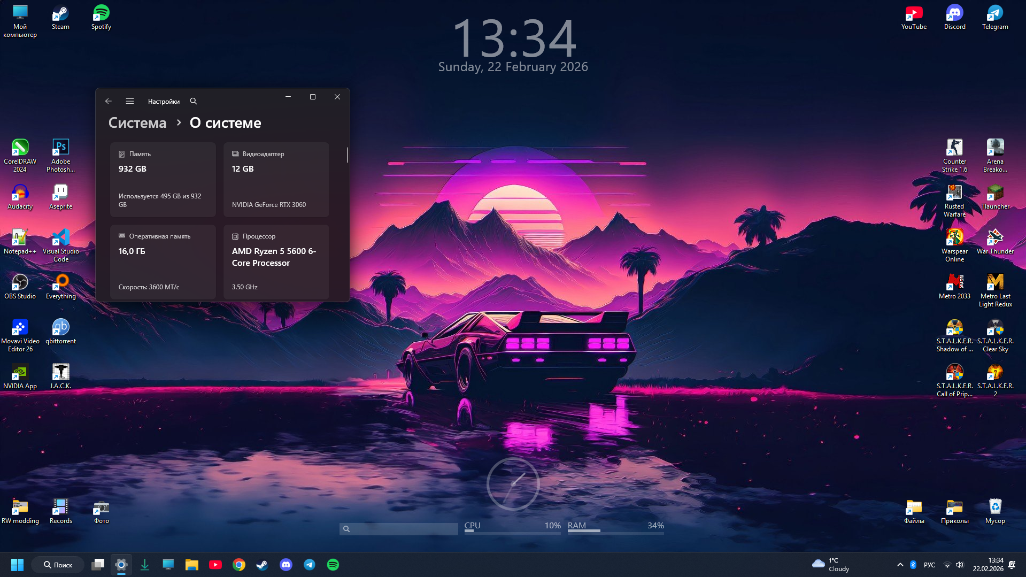
Task: Open Everything search desktop icon
Action: click(61, 287)
